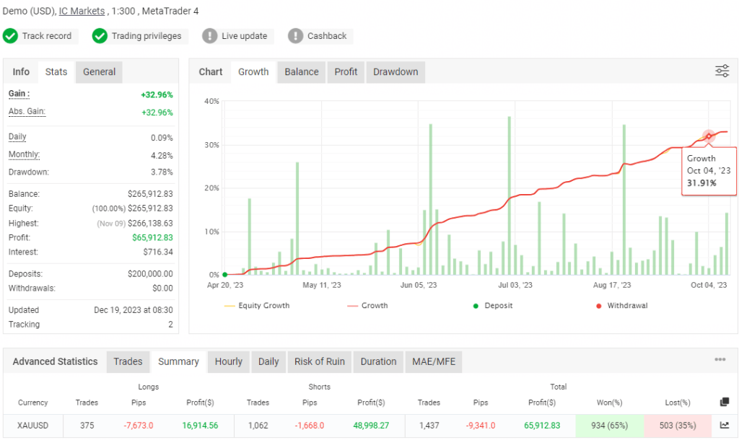The image size is (739, 440).
Task: Click the Cashback status icon
Action: pyautogui.click(x=295, y=35)
